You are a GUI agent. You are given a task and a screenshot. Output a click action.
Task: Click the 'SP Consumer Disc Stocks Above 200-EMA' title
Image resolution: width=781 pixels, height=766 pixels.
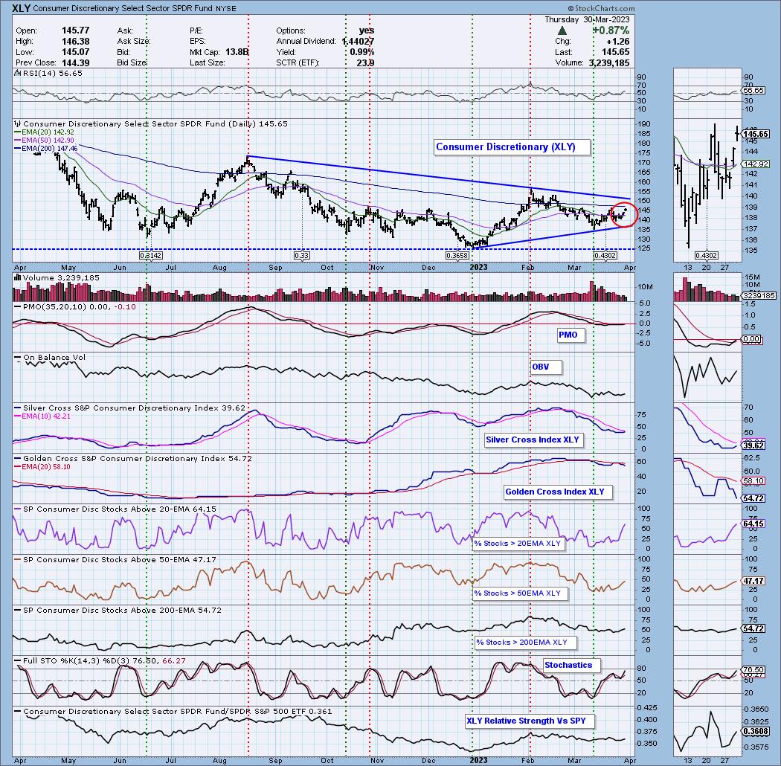(x=118, y=611)
